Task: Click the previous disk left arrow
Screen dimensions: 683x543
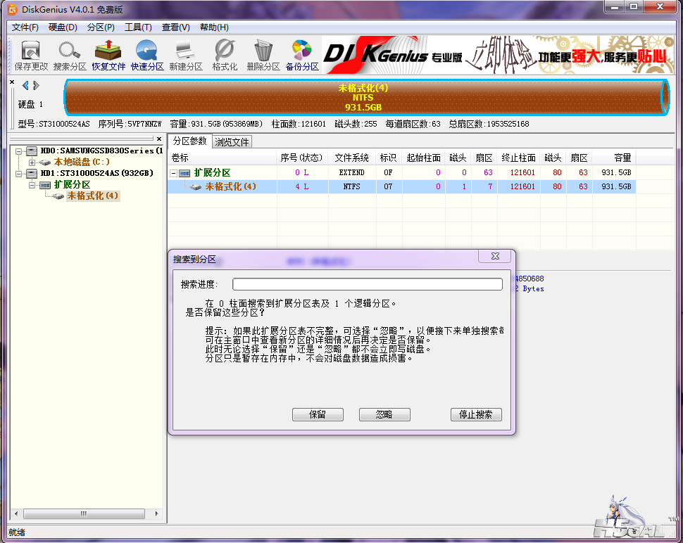Action: tap(25, 86)
